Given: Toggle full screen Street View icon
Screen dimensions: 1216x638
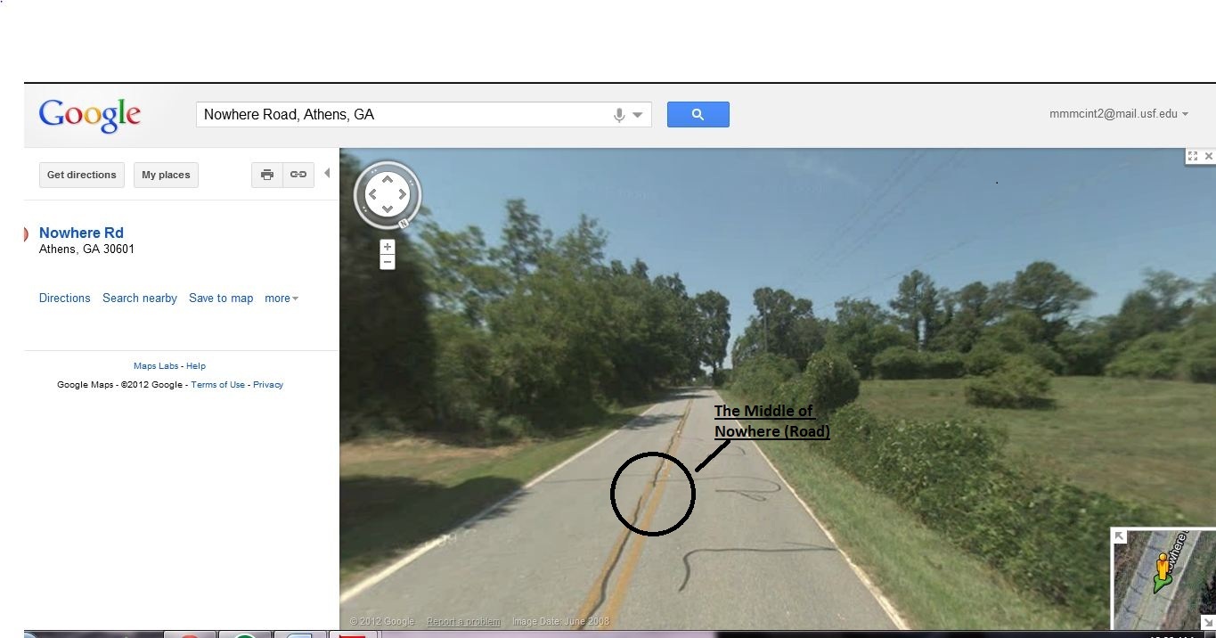Looking at the screenshot, I should tap(1193, 156).
